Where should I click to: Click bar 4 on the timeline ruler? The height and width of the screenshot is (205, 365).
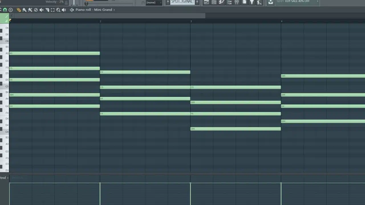(x=282, y=21)
